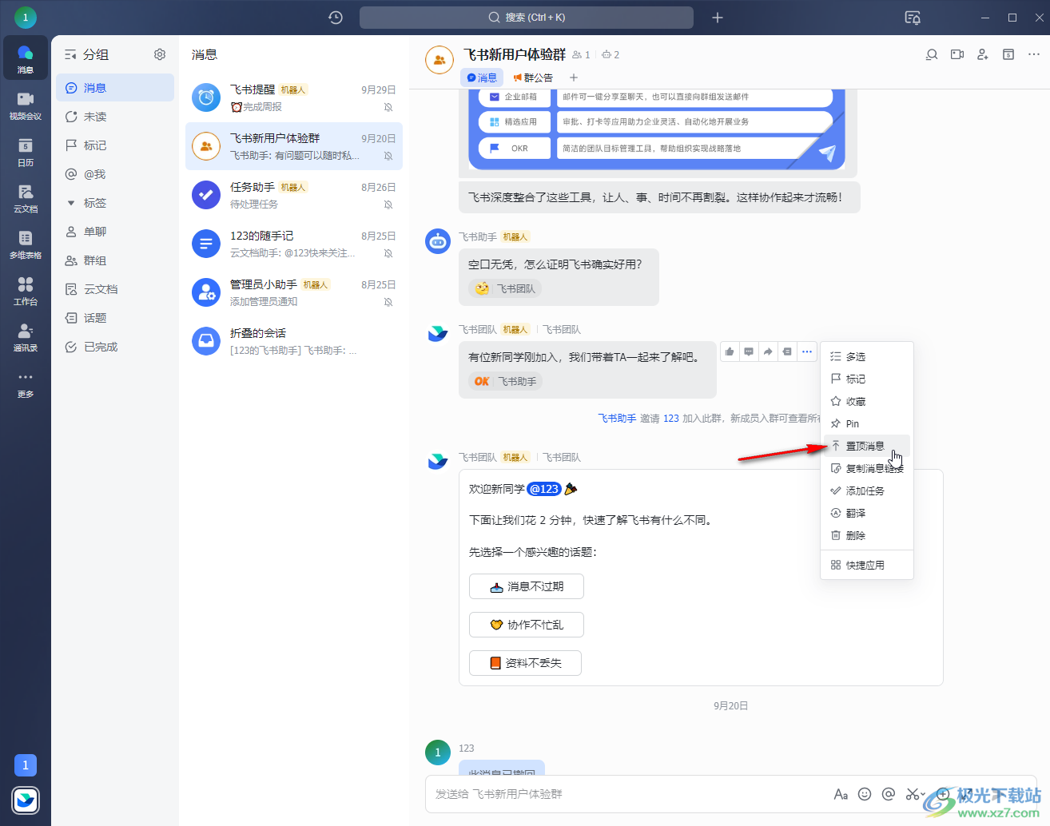Switch to the 群公告 tab

[x=533, y=77]
